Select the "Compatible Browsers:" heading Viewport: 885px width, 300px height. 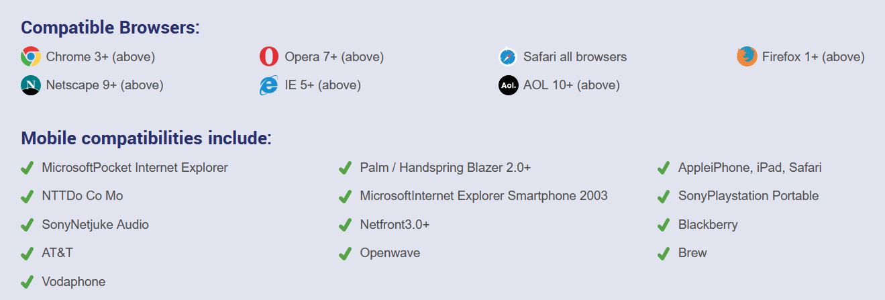tap(110, 28)
